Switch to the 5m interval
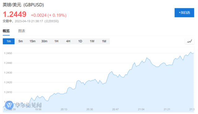The height and width of the screenshot is (114, 198). [x=21, y=41]
